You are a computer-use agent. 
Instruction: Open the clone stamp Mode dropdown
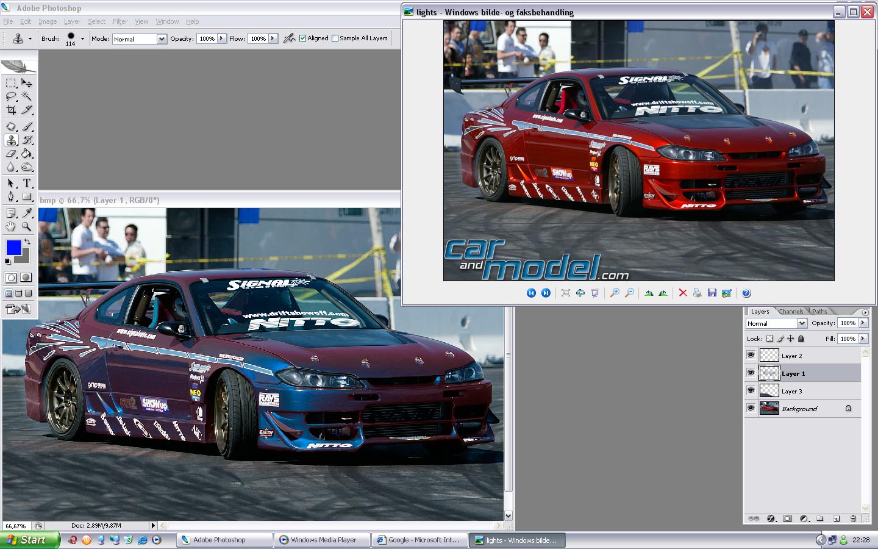click(x=162, y=38)
